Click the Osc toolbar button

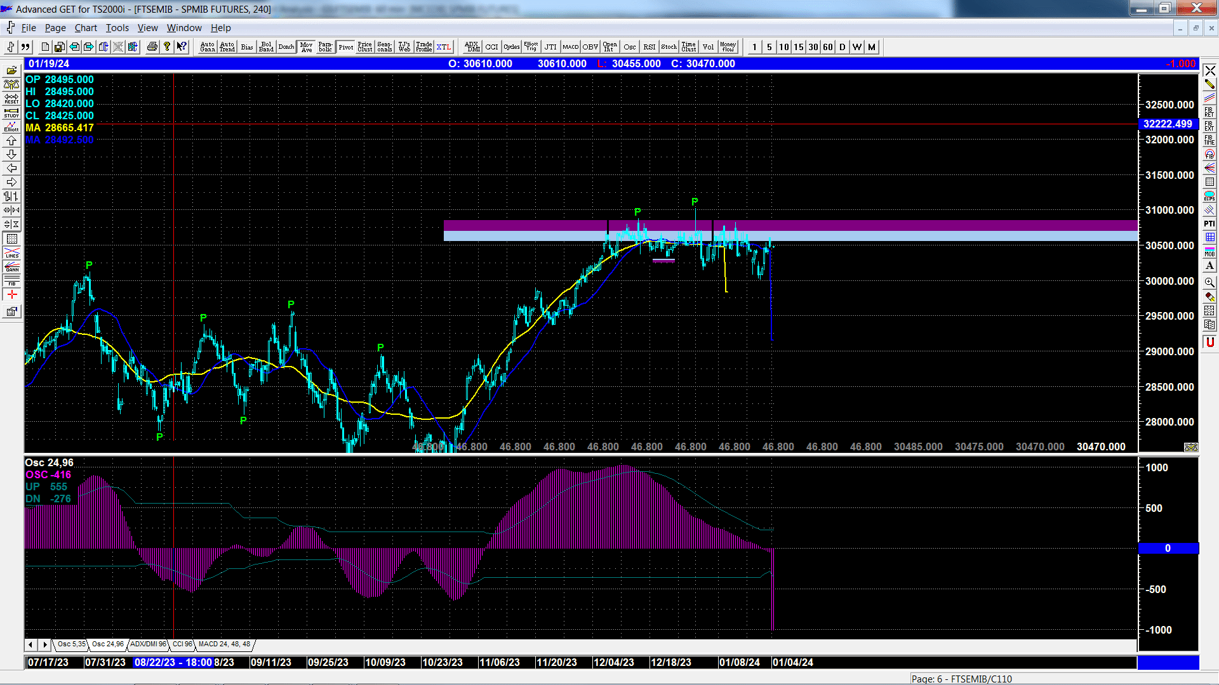coord(630,47)
